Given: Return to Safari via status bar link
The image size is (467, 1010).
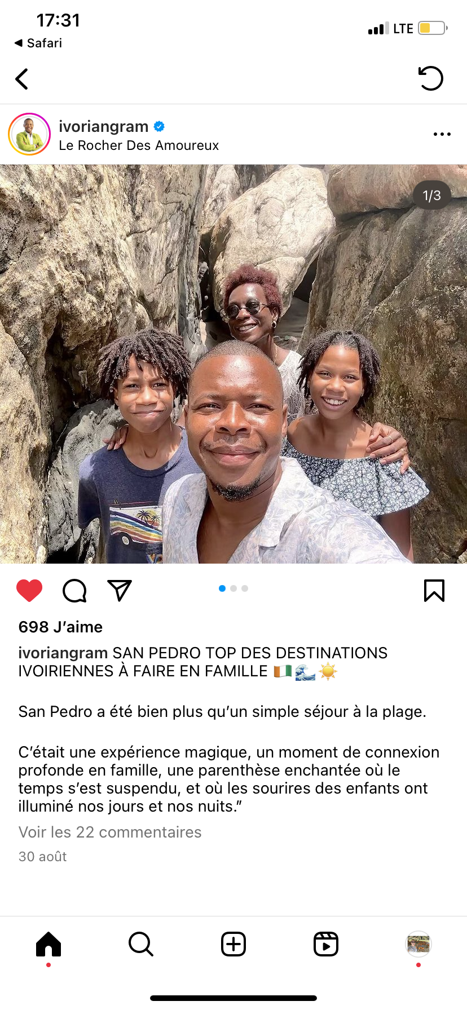Looking at the screenshot, I should 38,43.
